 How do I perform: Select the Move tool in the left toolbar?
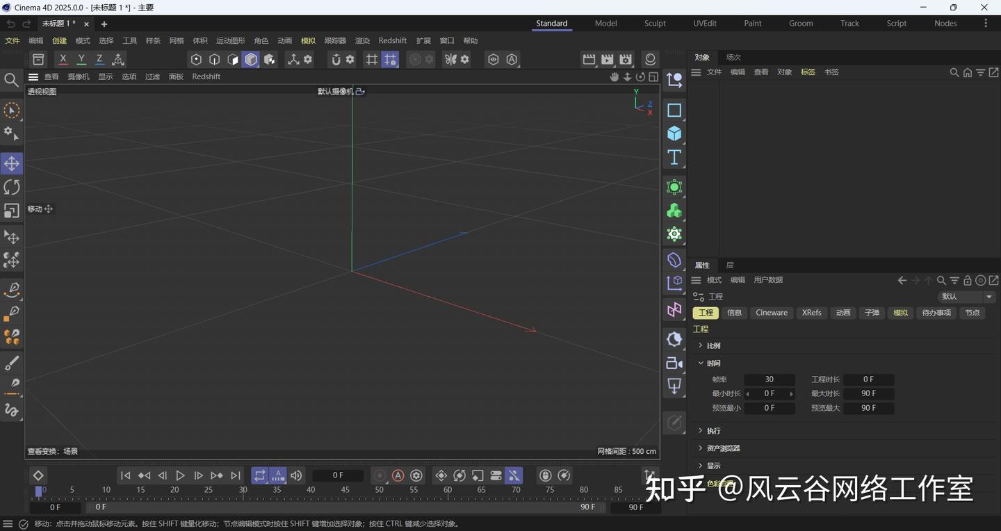[x=11, y=163]
